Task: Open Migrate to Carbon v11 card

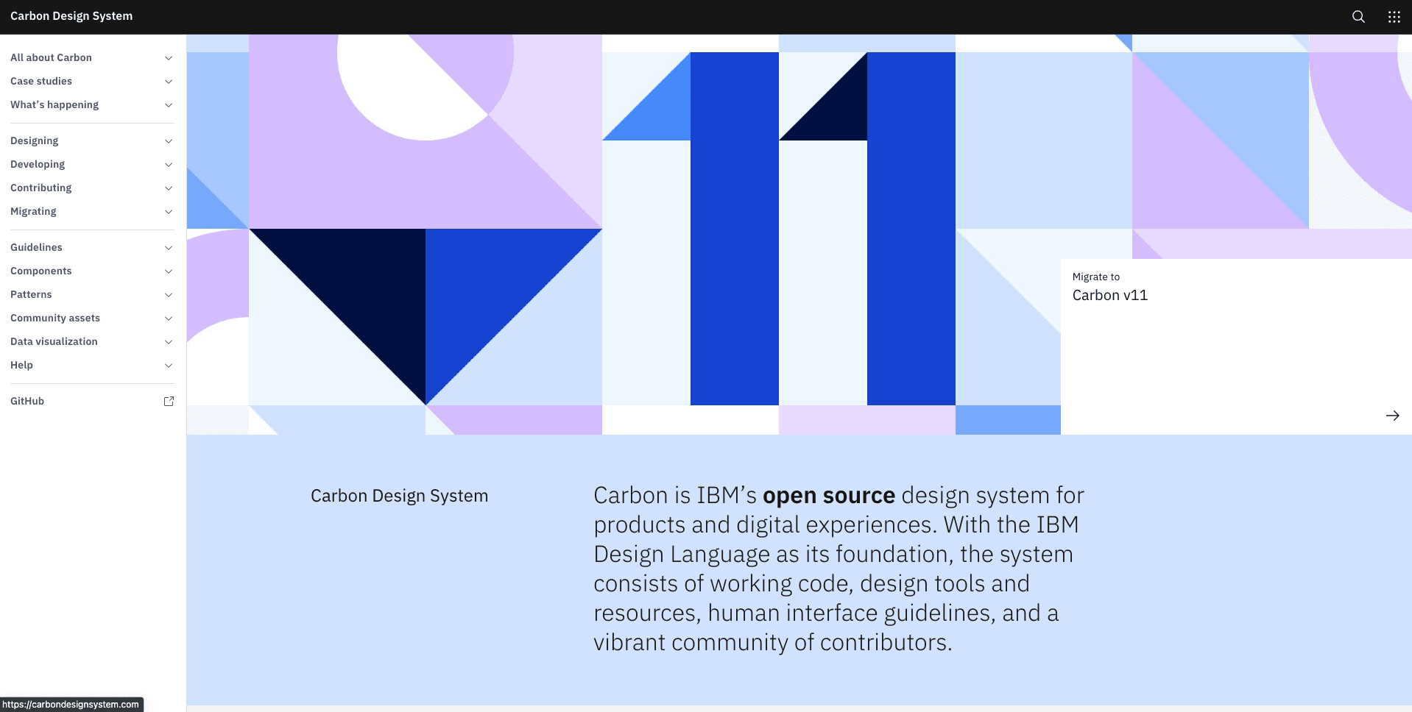Action: [1236, 346]
